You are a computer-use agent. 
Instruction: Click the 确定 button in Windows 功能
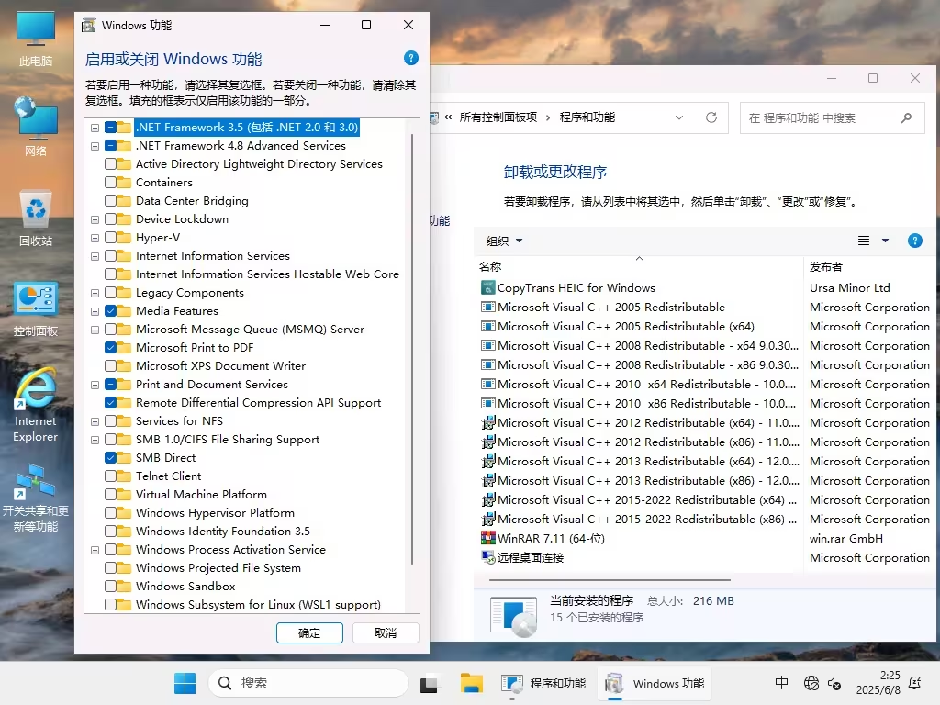[x=309, y=633]
